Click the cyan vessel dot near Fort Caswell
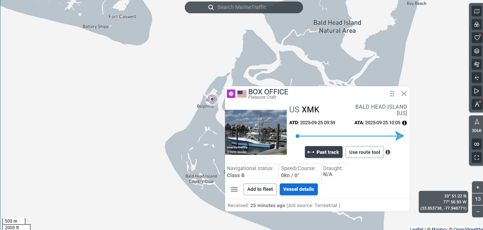 (68, 10)
